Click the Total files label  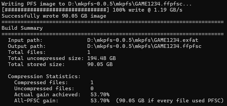point(27,52)
